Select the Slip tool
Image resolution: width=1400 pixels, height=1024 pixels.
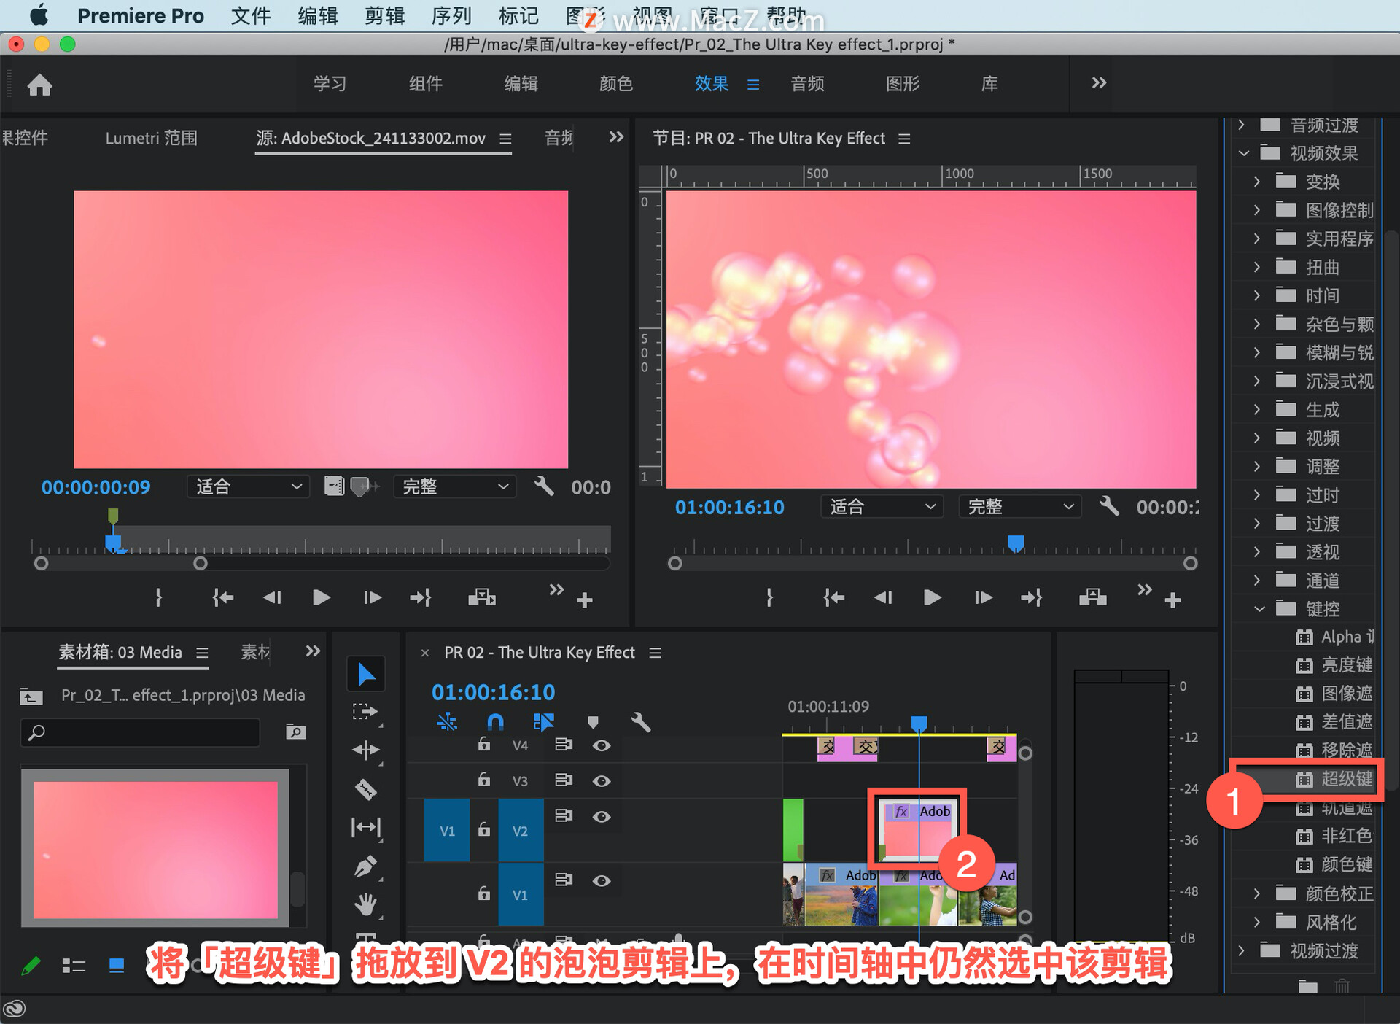(365, 827)
